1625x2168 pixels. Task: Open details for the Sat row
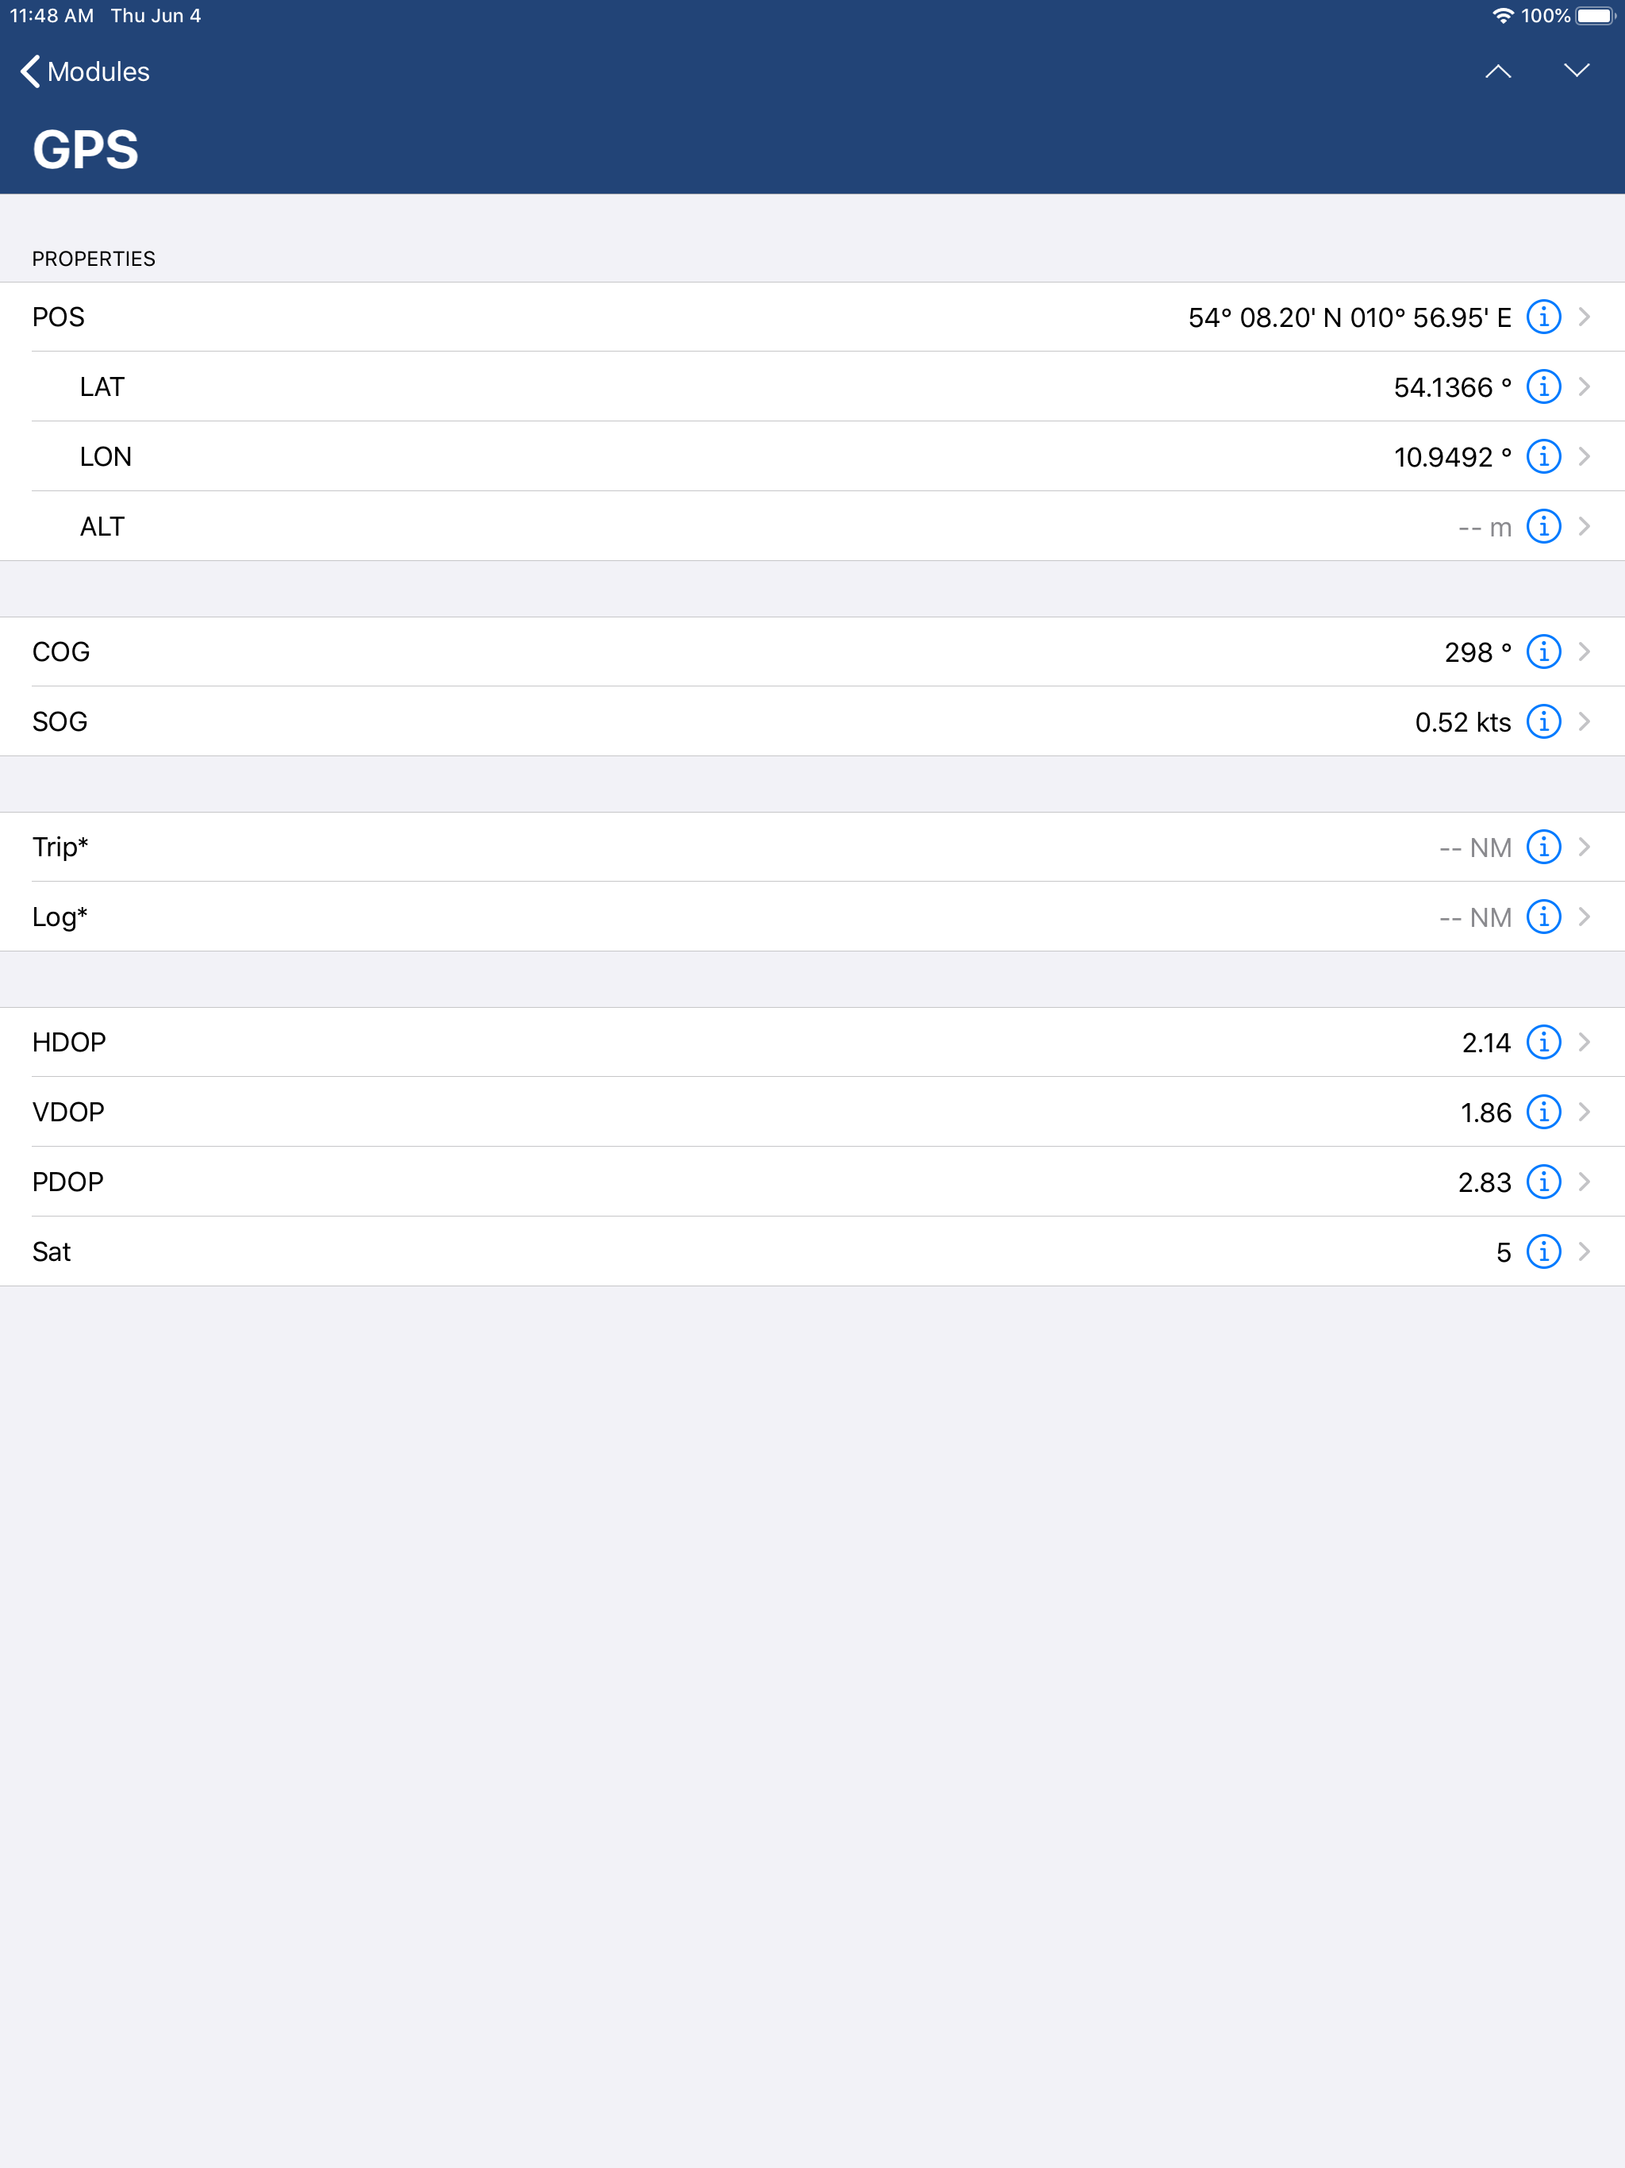(x=1586, y=1251)
